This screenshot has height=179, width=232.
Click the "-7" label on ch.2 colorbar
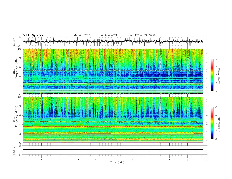[x=216, y=139]
